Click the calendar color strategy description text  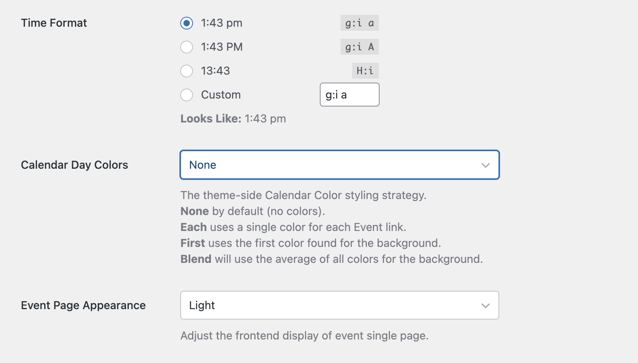pyautogui.click(x=303, y=195)
